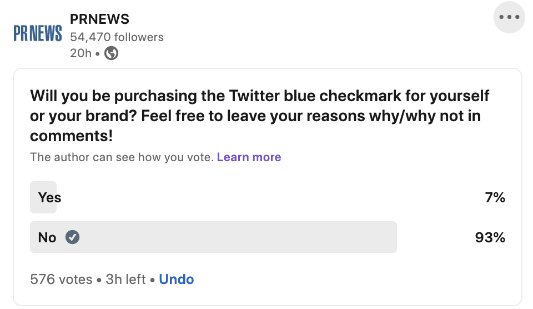
Task: Click the 7% result for Yes
Action: coord(495,197)
